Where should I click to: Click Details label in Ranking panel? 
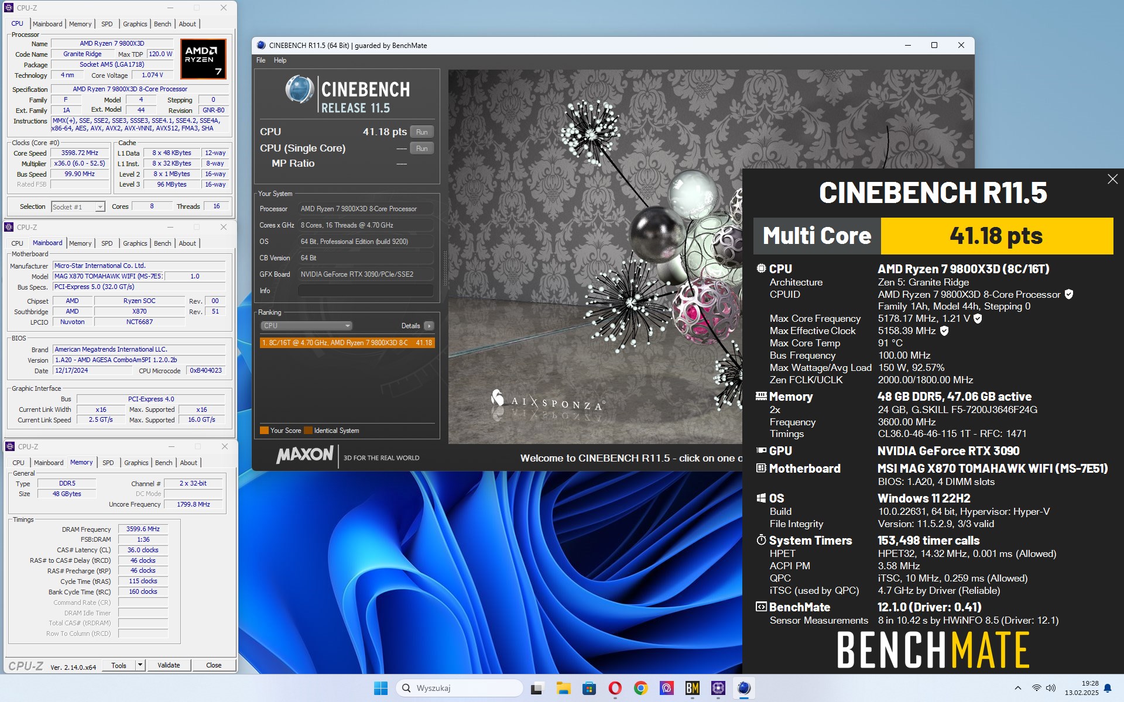410,326
